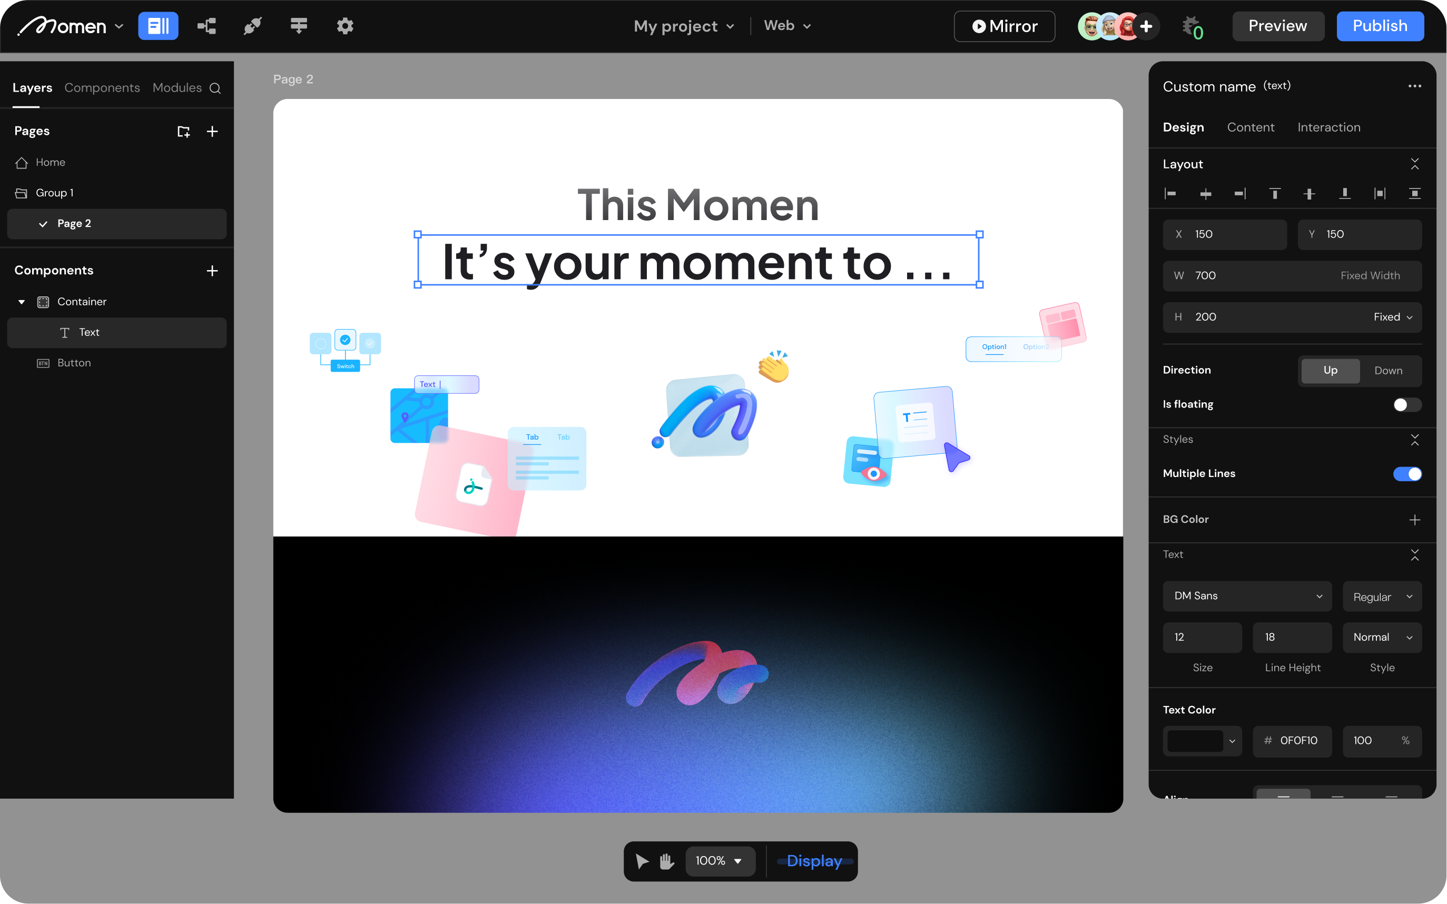
Task: Open the issues gear with zero badge
Action: 1192,27
